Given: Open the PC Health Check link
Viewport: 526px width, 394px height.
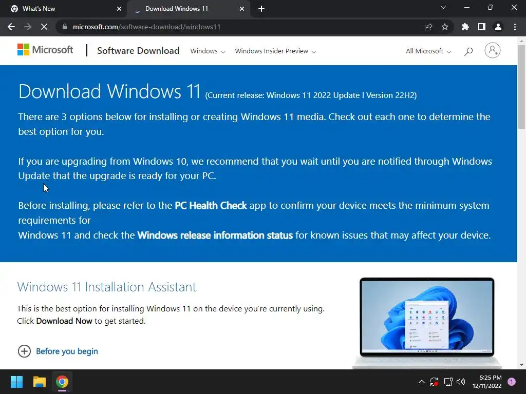Looking at the screenshot, I should (211, 205).
